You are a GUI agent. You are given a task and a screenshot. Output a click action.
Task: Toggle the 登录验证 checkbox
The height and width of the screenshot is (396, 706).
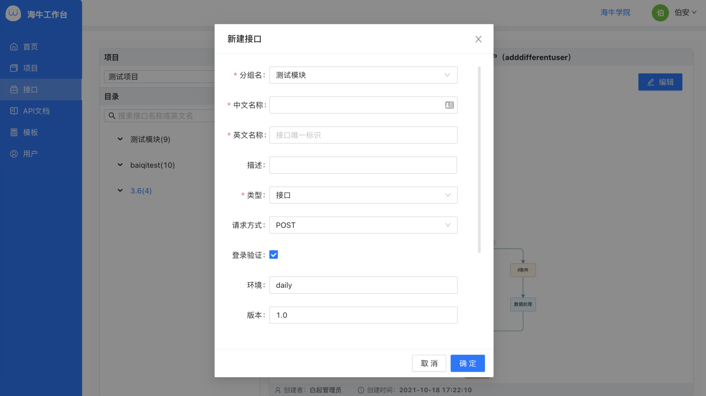point(273,255)
